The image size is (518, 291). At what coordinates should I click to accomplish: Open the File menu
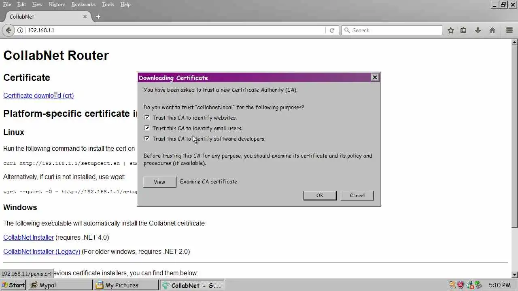[7, 4]
